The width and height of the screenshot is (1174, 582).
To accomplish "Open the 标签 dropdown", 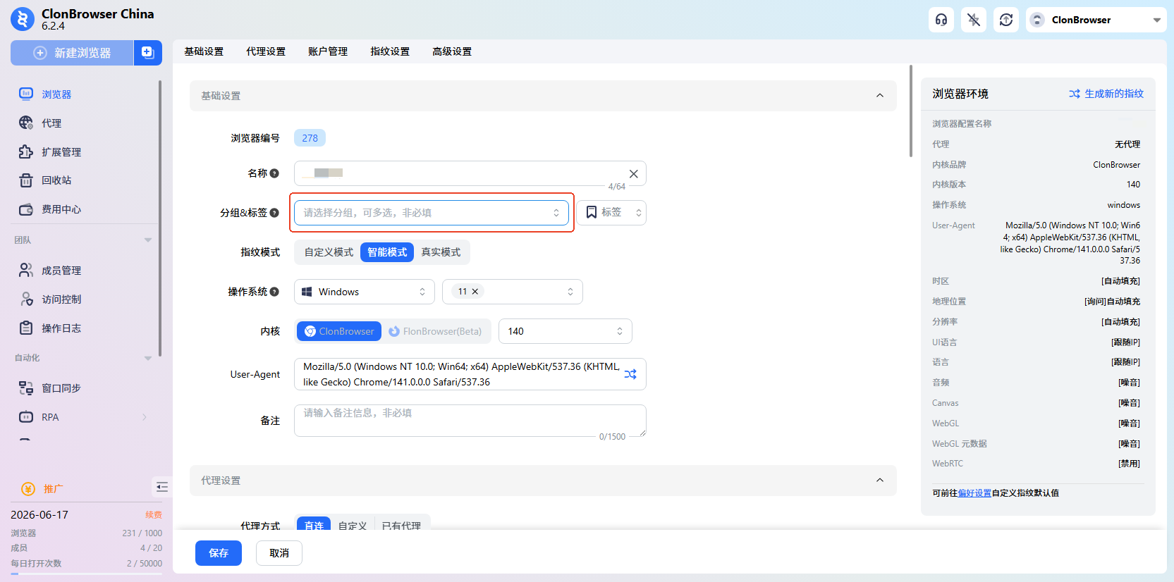I will click(x=611, y=213).
